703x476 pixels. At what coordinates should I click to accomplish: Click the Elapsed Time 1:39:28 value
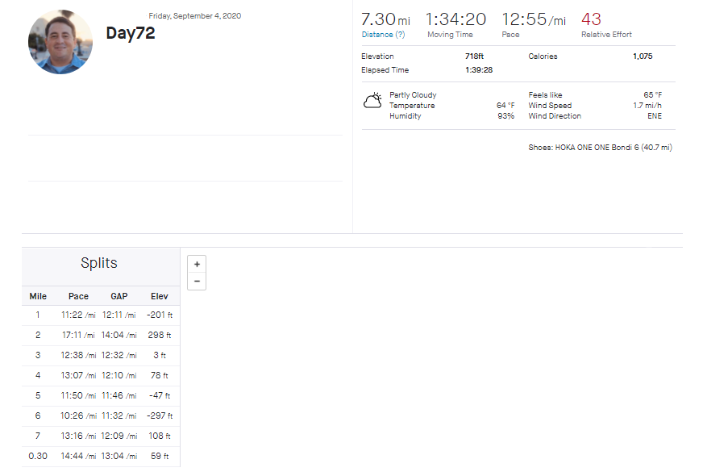(479, 70)
